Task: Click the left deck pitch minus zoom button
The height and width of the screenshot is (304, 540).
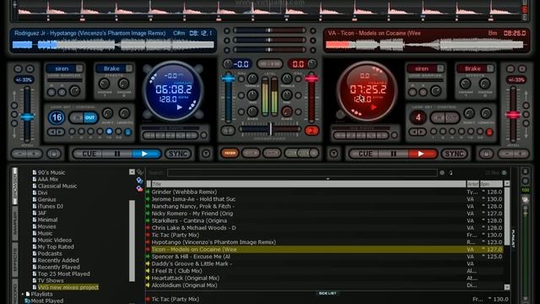Action: point(19,68)
